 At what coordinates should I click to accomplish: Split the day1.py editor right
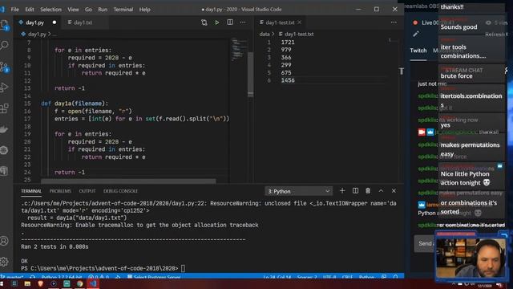230,22
